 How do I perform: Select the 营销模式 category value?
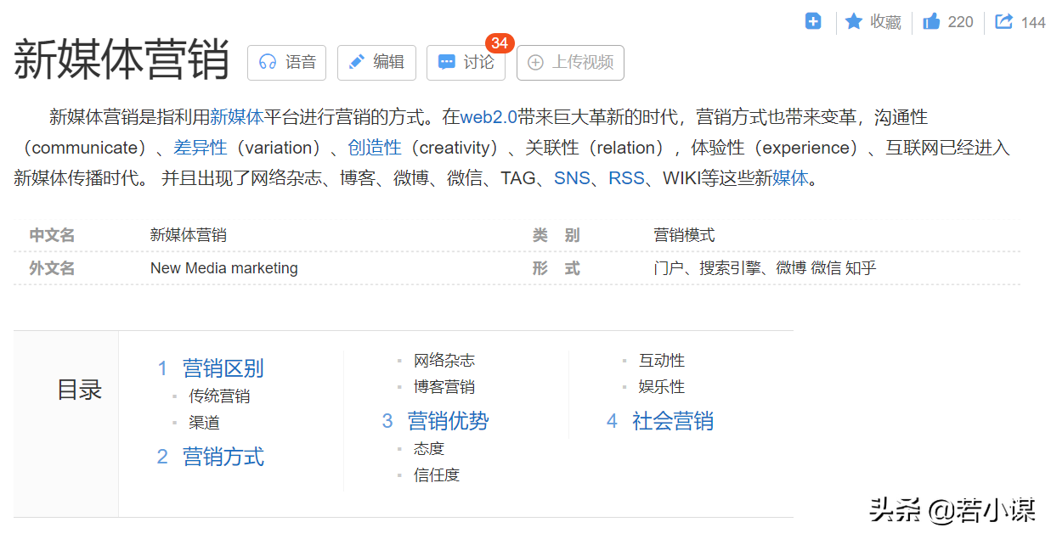[684, 235]
